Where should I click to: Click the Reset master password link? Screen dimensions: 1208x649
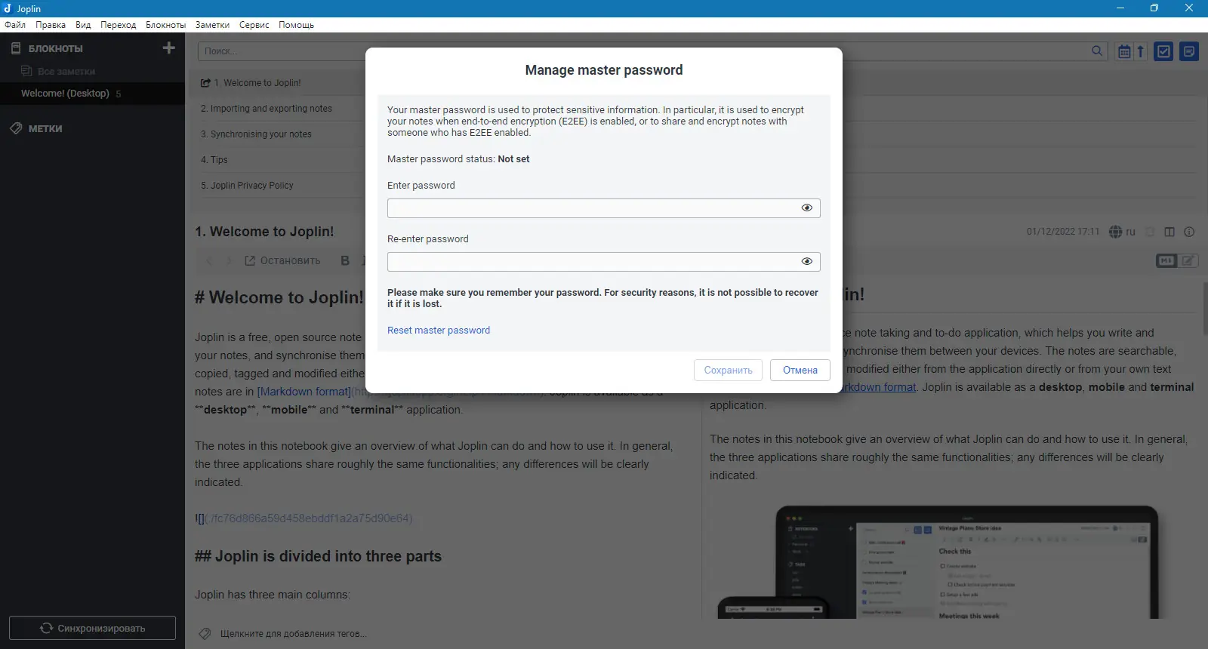pyautogui.click(x=439, y=331)
